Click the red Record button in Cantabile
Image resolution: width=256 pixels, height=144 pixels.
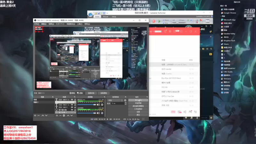pyautogui.click(x=154, y=21)
